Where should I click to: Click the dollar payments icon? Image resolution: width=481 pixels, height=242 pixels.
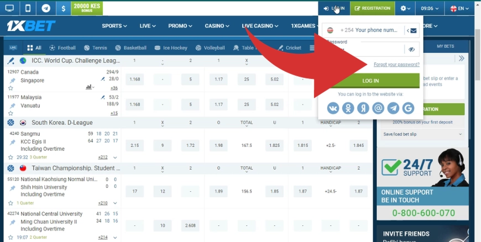pos(63,8)
